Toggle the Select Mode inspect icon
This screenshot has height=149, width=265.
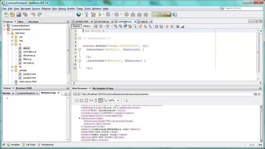[x=126, y=100]
